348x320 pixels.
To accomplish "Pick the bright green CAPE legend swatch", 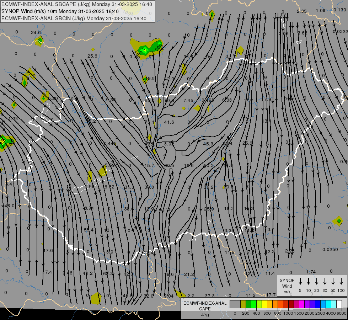I will [x=254, y=304].
